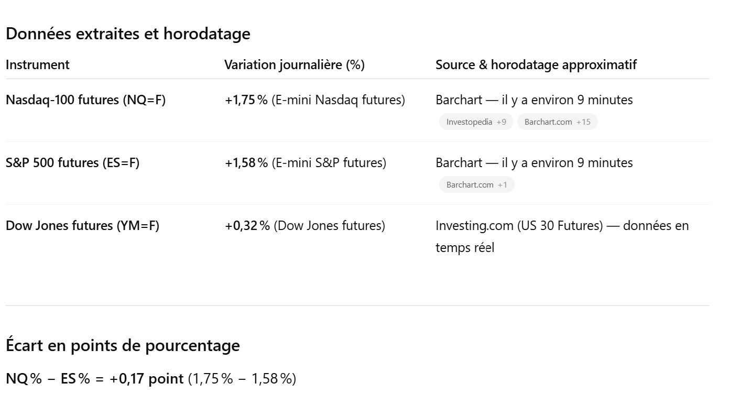Click the '(E-mini Nasdaq futures)' text
Viewport: 729px width, 394px height.
coord(338,100)
